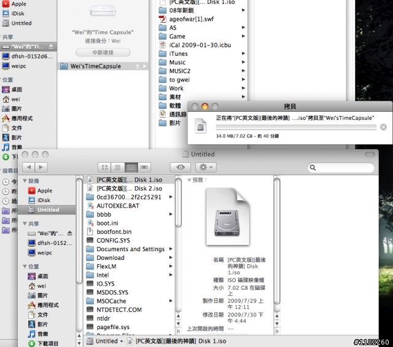Select the Disk 2.iso file
393x347 pixels.
coord(130,189)
